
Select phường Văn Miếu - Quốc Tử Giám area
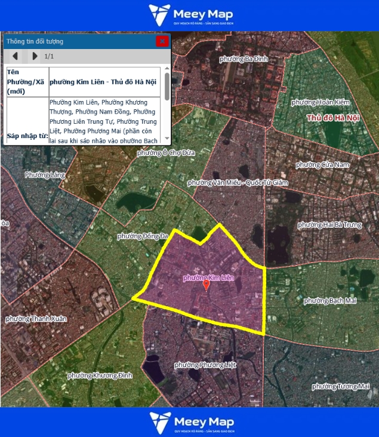click(x=238, y=182)
